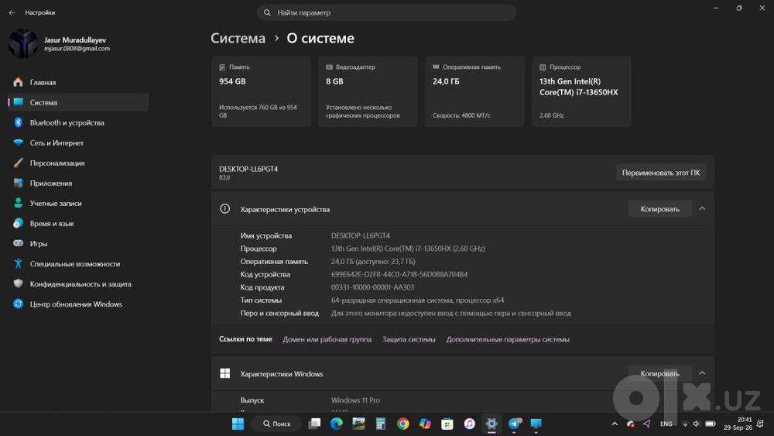Viewport: 774px width, 436px height.
Task: Show hidden icons in the system tray
Action: [x=615, y=424]
